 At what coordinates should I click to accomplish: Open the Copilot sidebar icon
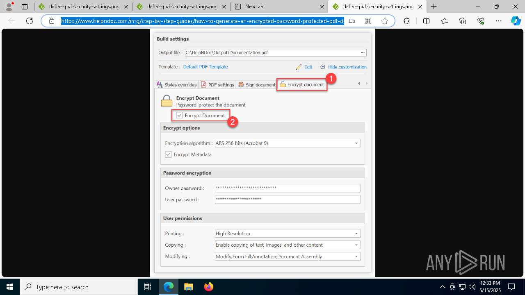pos(516,21)
